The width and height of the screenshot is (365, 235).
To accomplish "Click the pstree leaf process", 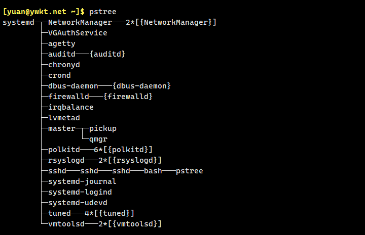I will pos(190,171).
